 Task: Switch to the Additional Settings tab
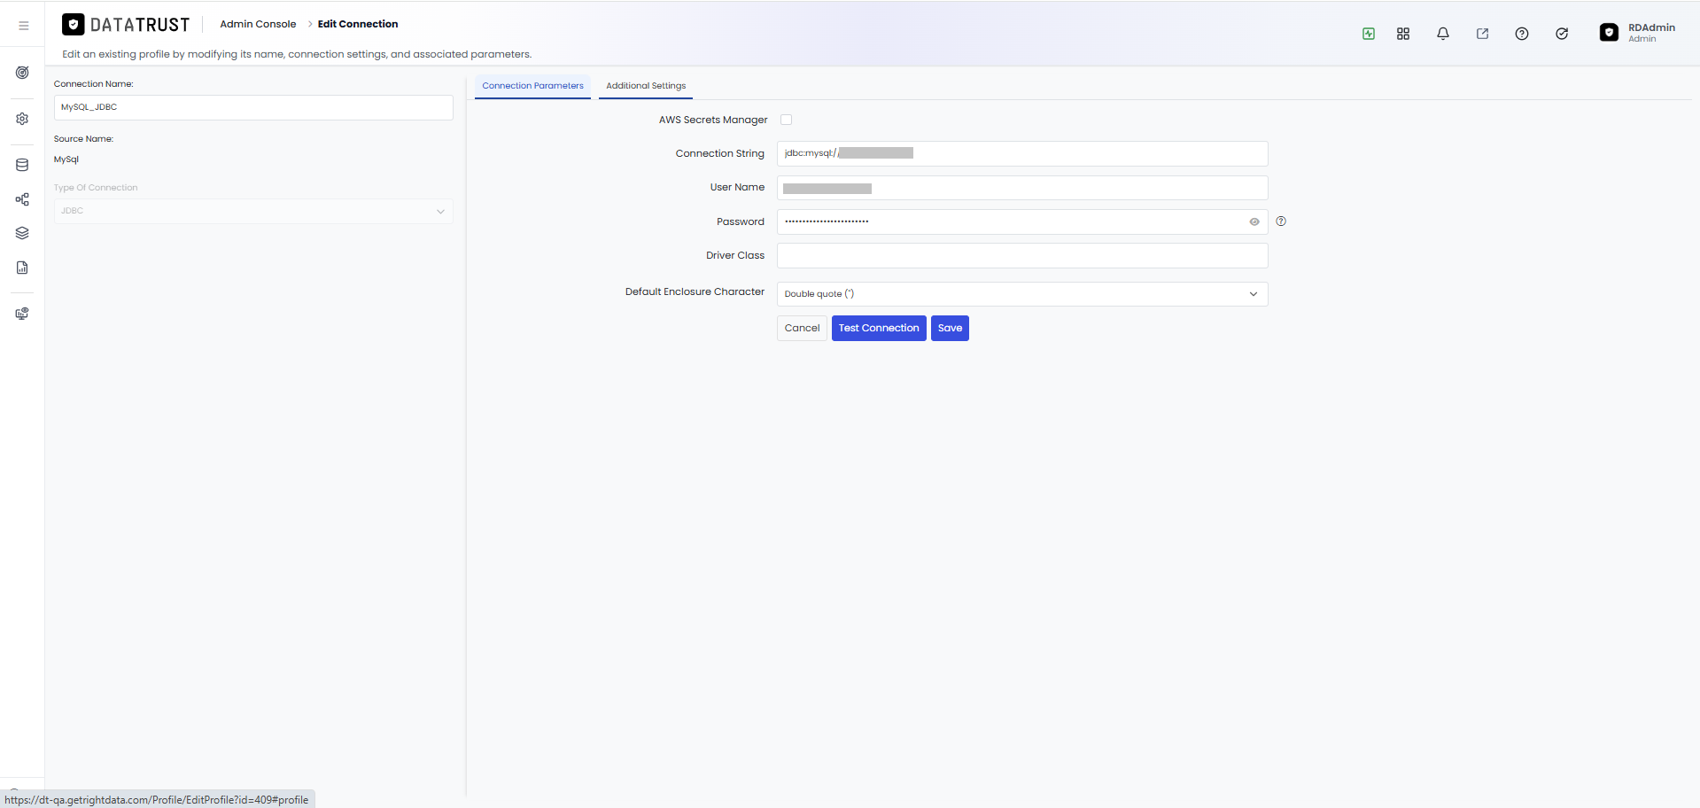click(x=646, y=86)
